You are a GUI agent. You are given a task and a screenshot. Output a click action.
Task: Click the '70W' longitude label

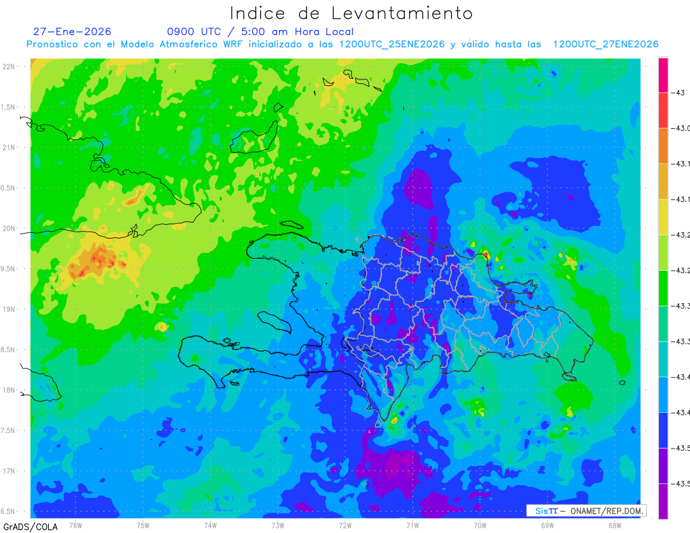click(x=480, y=526)
